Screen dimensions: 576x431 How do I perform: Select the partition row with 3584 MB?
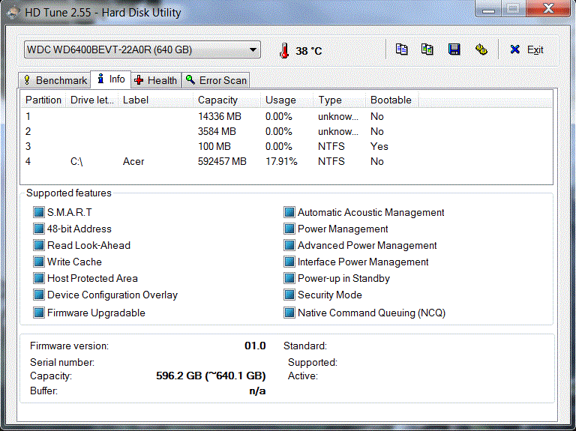coord(286,131)
